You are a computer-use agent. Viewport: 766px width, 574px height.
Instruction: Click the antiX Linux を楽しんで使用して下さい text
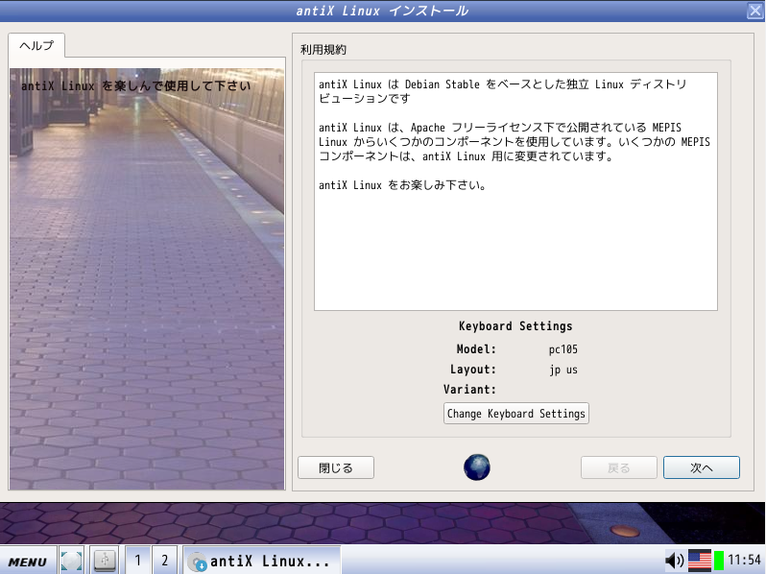(x=135, y=86)
